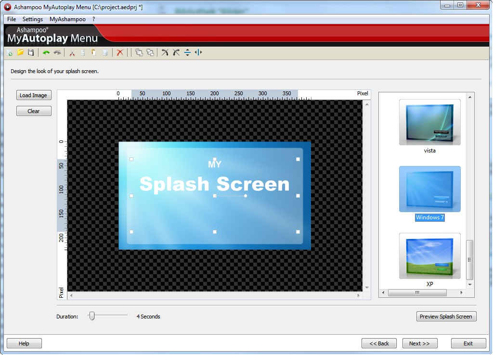Go back with the << Back button

tap(379, 343)
